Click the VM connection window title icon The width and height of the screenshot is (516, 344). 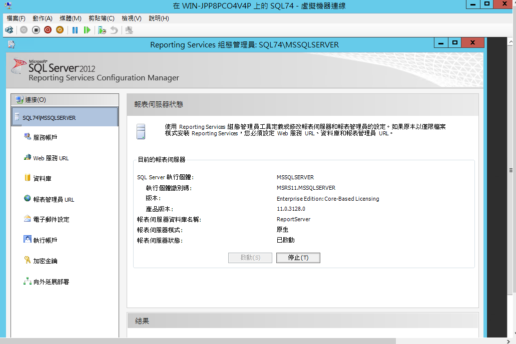8,5
